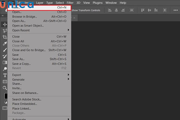Select the Move tool
This screenshot has width=180, height=120.
pyautogui.click(x=5, y=24)
